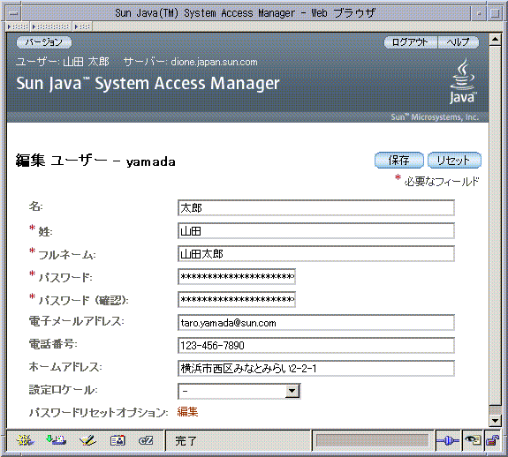Image resolution: width=508 pixels, height=457 pixels.
Task: Click the Java logo in the header
Action: 463,81
